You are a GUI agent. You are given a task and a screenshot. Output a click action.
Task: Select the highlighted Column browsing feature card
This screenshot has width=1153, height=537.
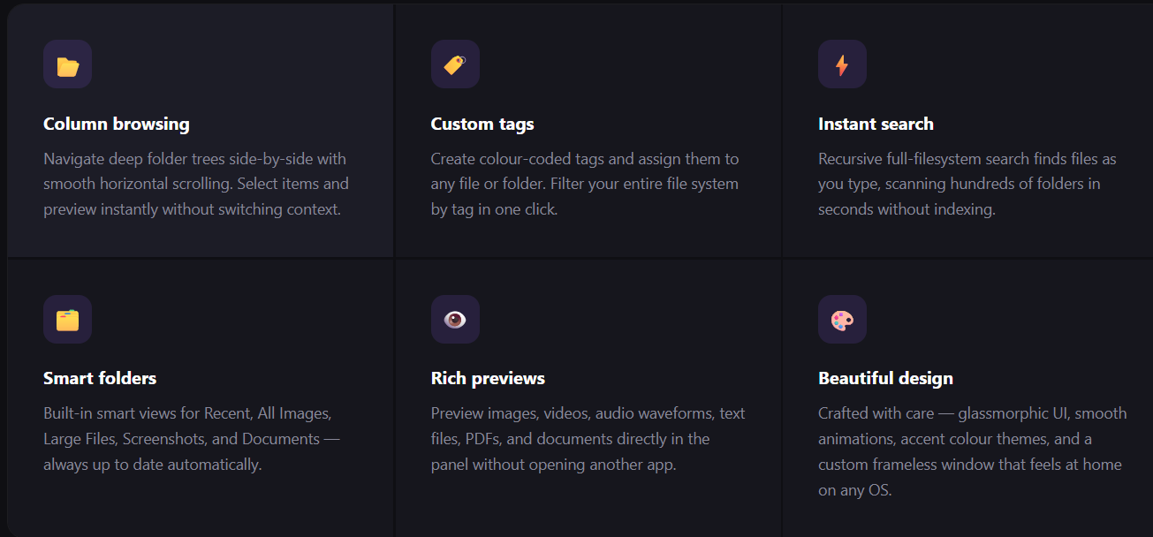(201, 130)
